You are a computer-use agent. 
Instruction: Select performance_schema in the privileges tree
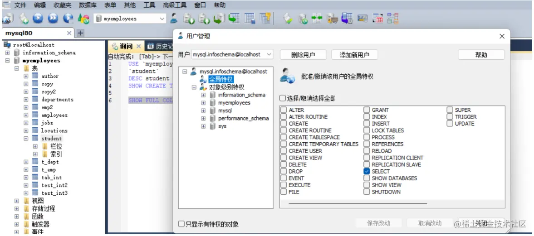point(243,118)
